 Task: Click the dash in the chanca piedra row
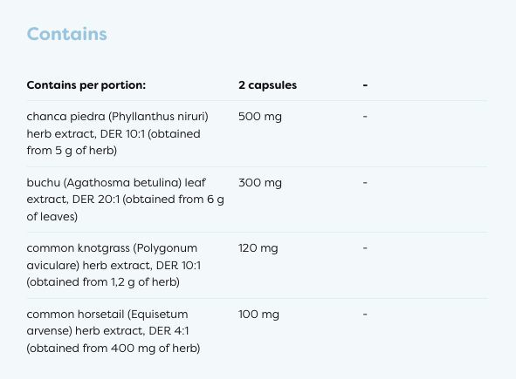coord(365,117)
